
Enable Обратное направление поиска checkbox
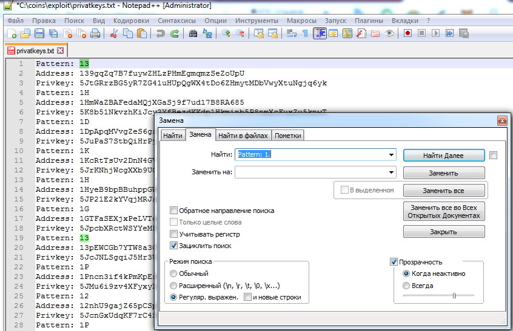click(173, 210)
